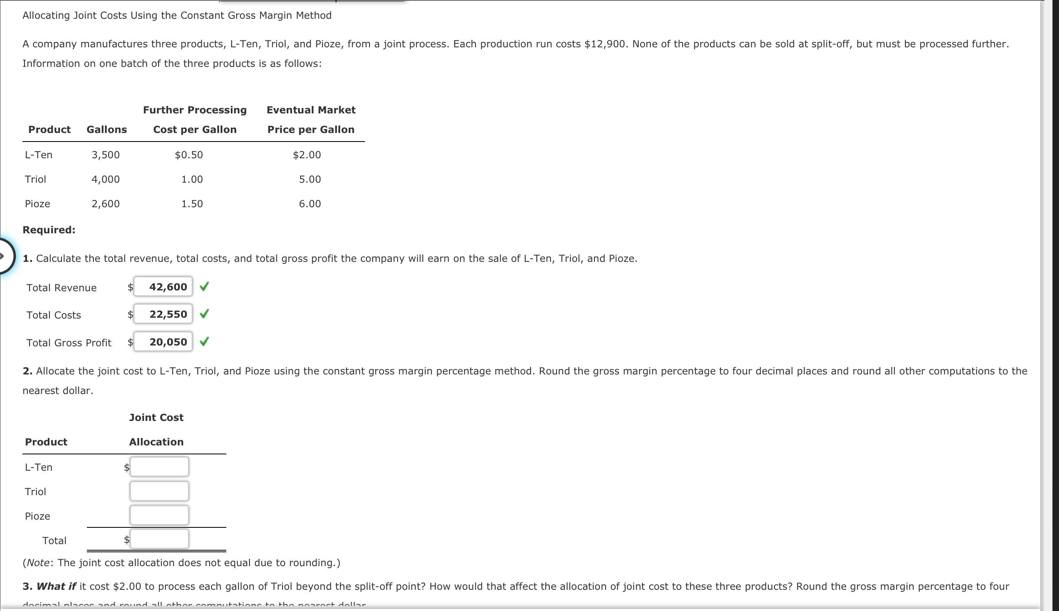
Task: Click the L-Ten Joint Cost Allocation input box
Action: [x=159, y=467]
